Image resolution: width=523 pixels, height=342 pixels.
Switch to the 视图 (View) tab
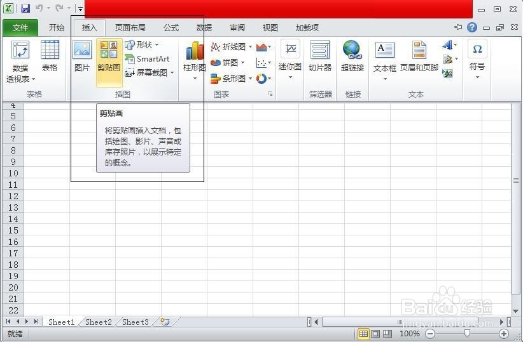click(270, 27)
